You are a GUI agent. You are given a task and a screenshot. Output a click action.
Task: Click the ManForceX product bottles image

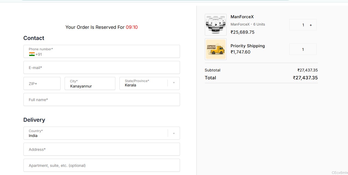[x=215, y=25]
